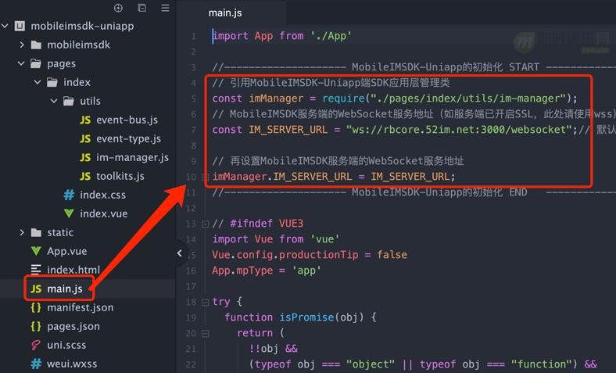
Task: Toggle the code fold marker at line 13
Action: point(205,224)
